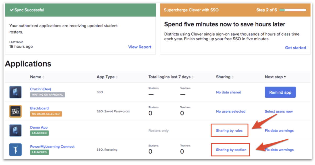Open the Sharing by section link
The width and height of the screenshot is (315, 165).
click(x=231, y=150)
